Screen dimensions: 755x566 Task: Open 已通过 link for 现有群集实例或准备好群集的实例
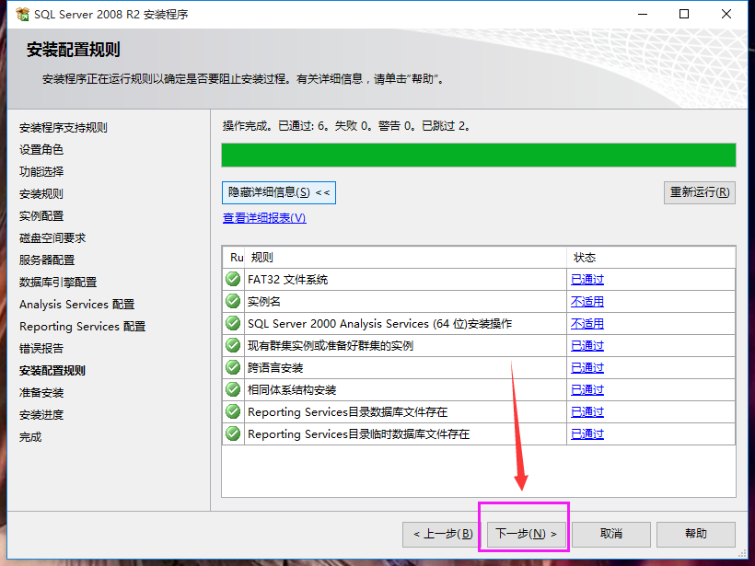(587, 345)
